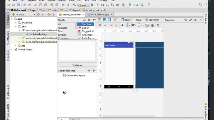Image resolution: width=214 pixels, height=120 pixels.
Task: Open the Help question mark icon
Action: pos(148,5)
